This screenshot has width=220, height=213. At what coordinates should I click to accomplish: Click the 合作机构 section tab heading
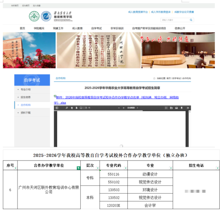point(61,78)
